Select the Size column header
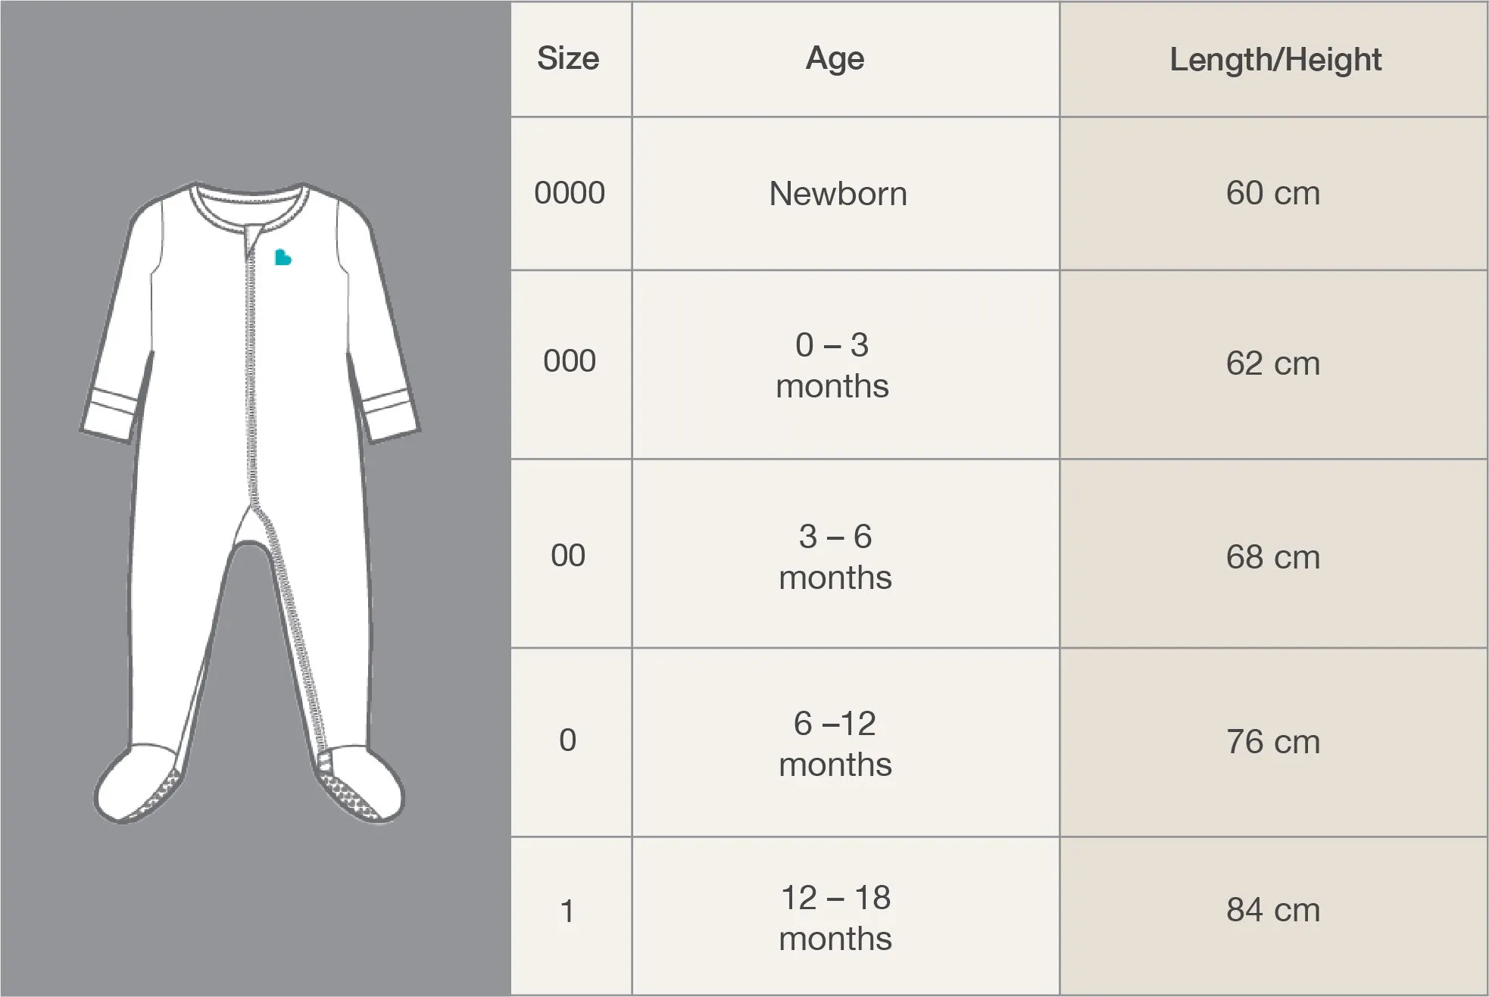 (x=571, y=59)
